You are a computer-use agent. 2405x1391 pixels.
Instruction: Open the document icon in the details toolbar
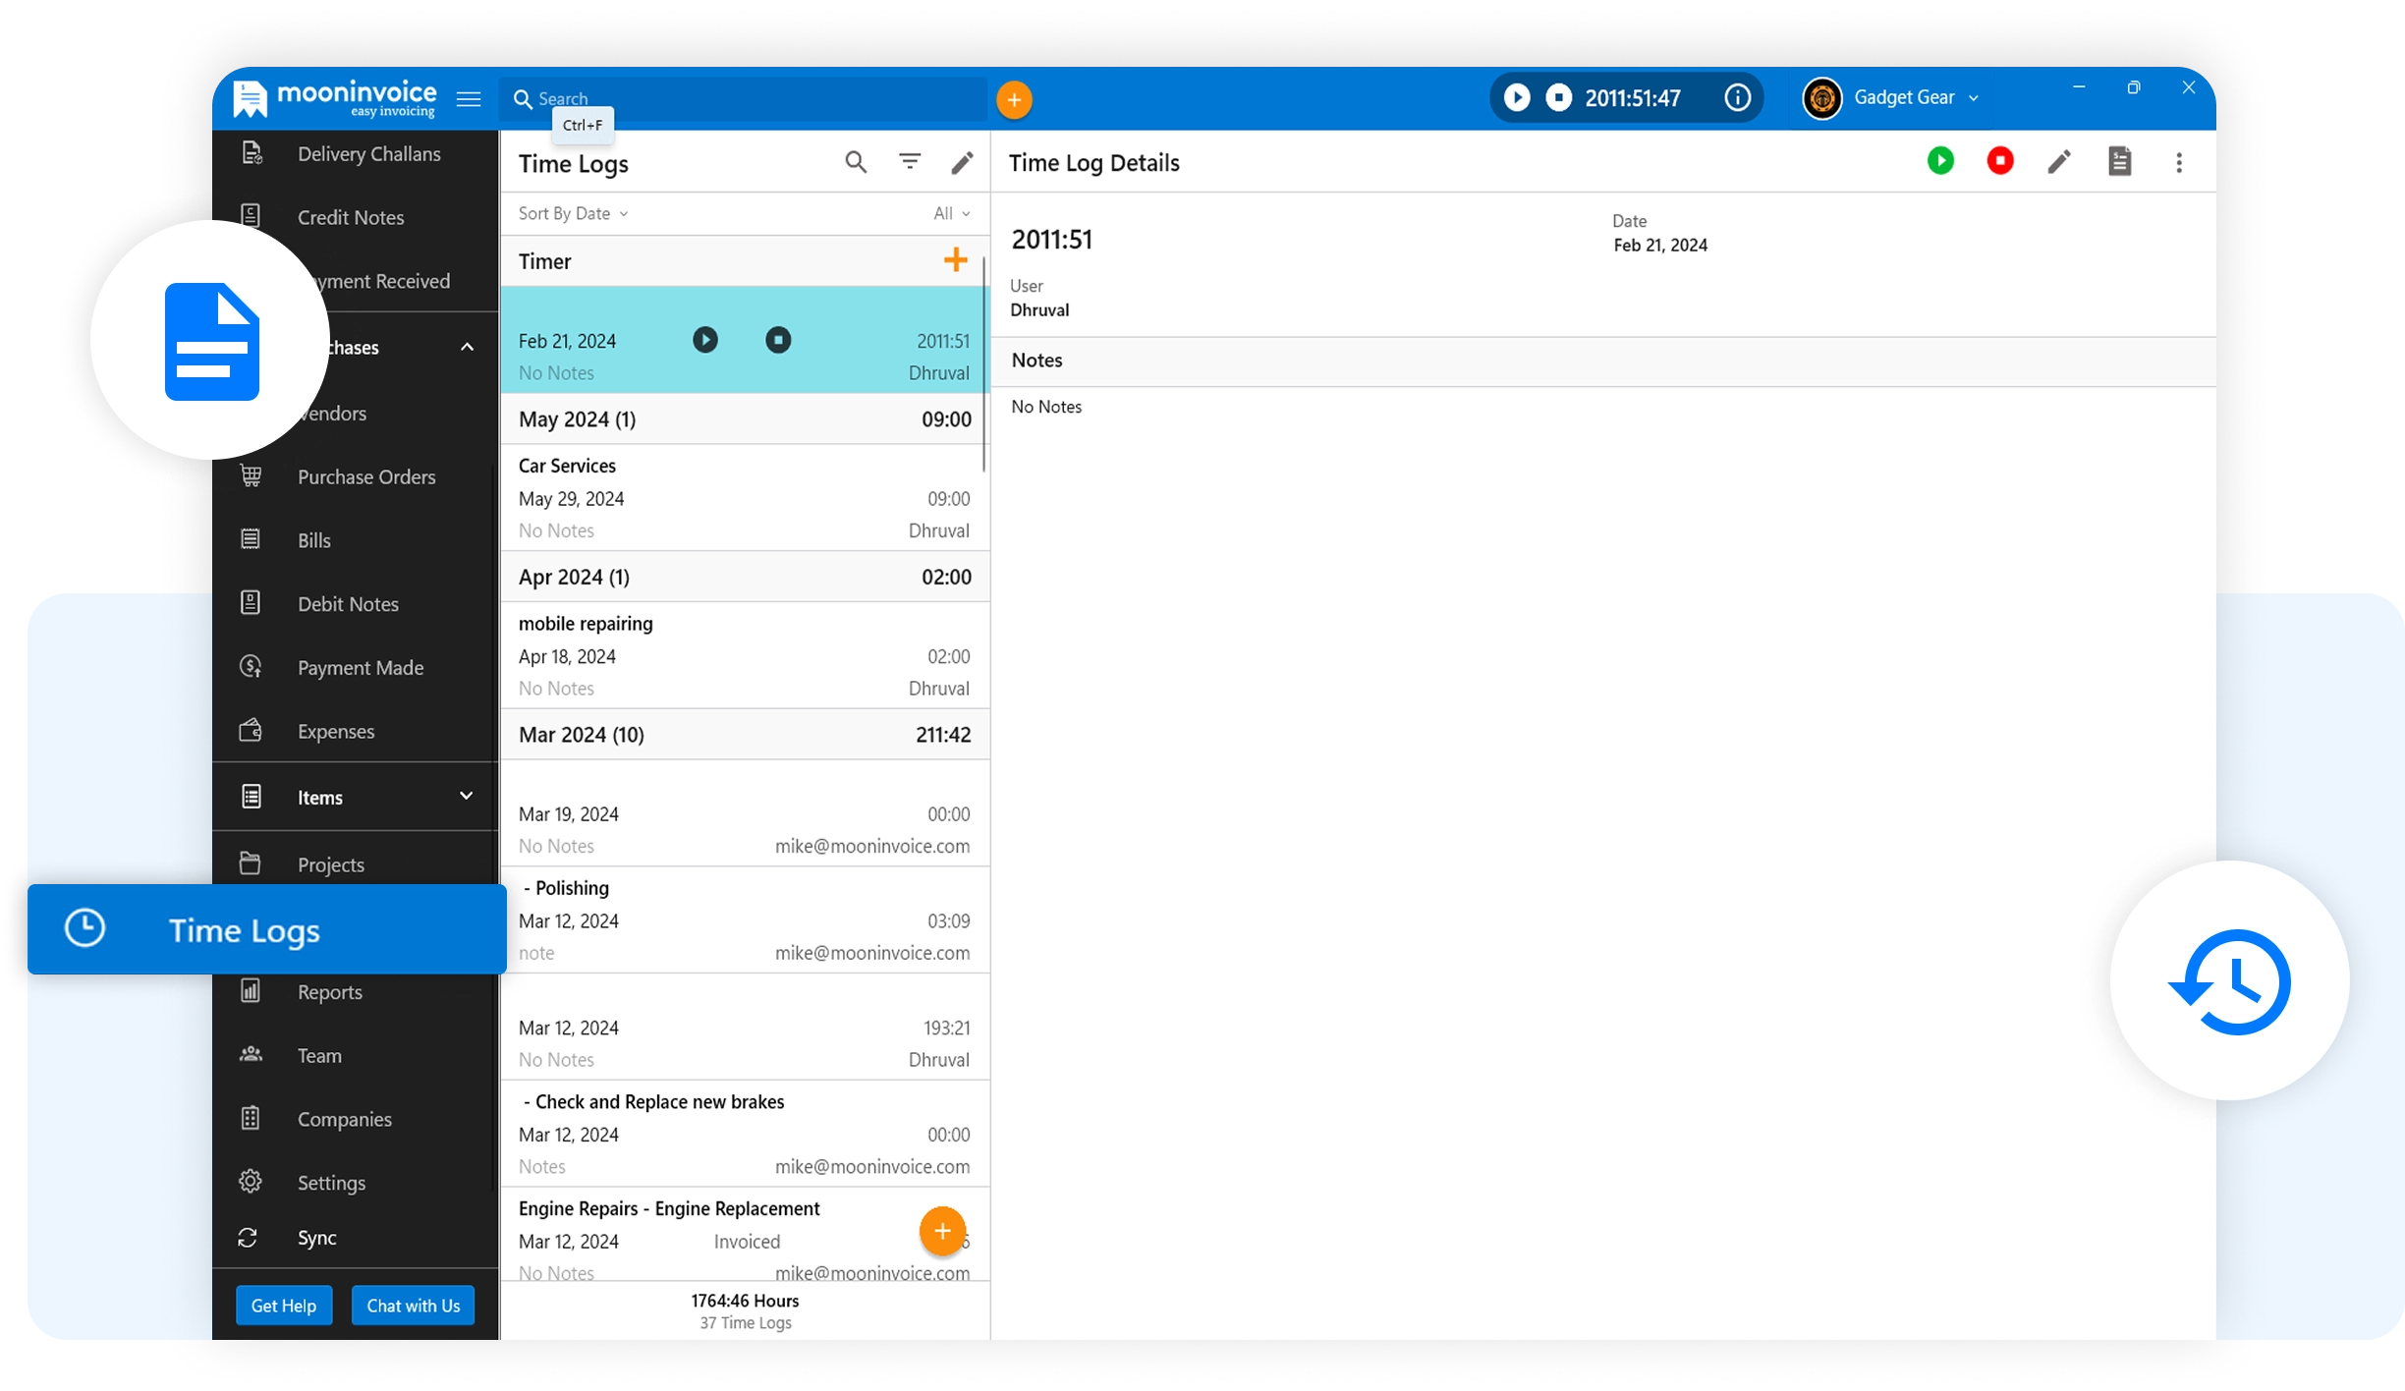(x=2119, y=162)
